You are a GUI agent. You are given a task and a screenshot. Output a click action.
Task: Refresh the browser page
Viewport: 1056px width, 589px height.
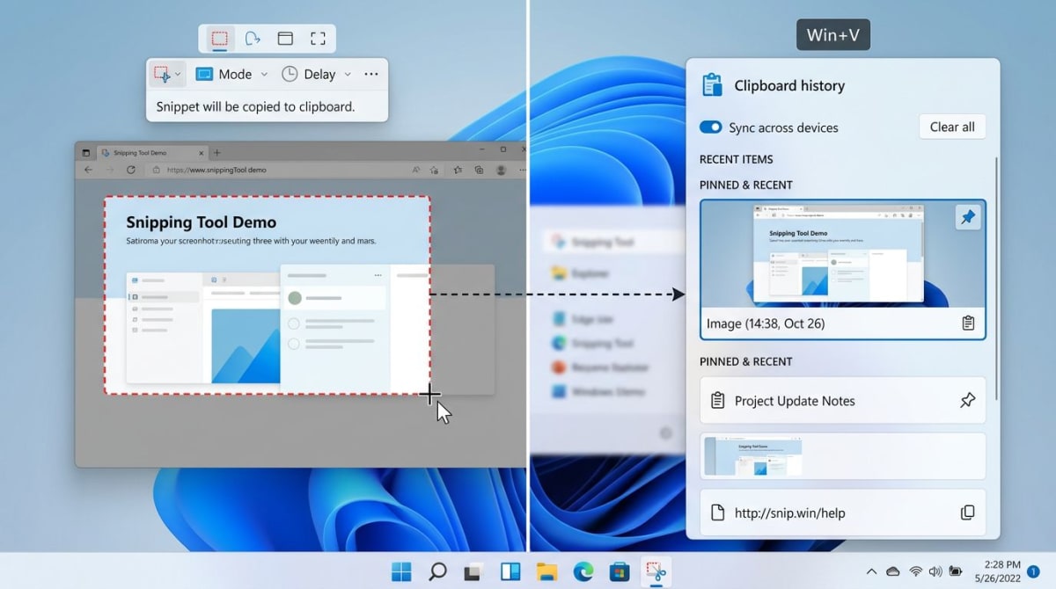[131, 170]
